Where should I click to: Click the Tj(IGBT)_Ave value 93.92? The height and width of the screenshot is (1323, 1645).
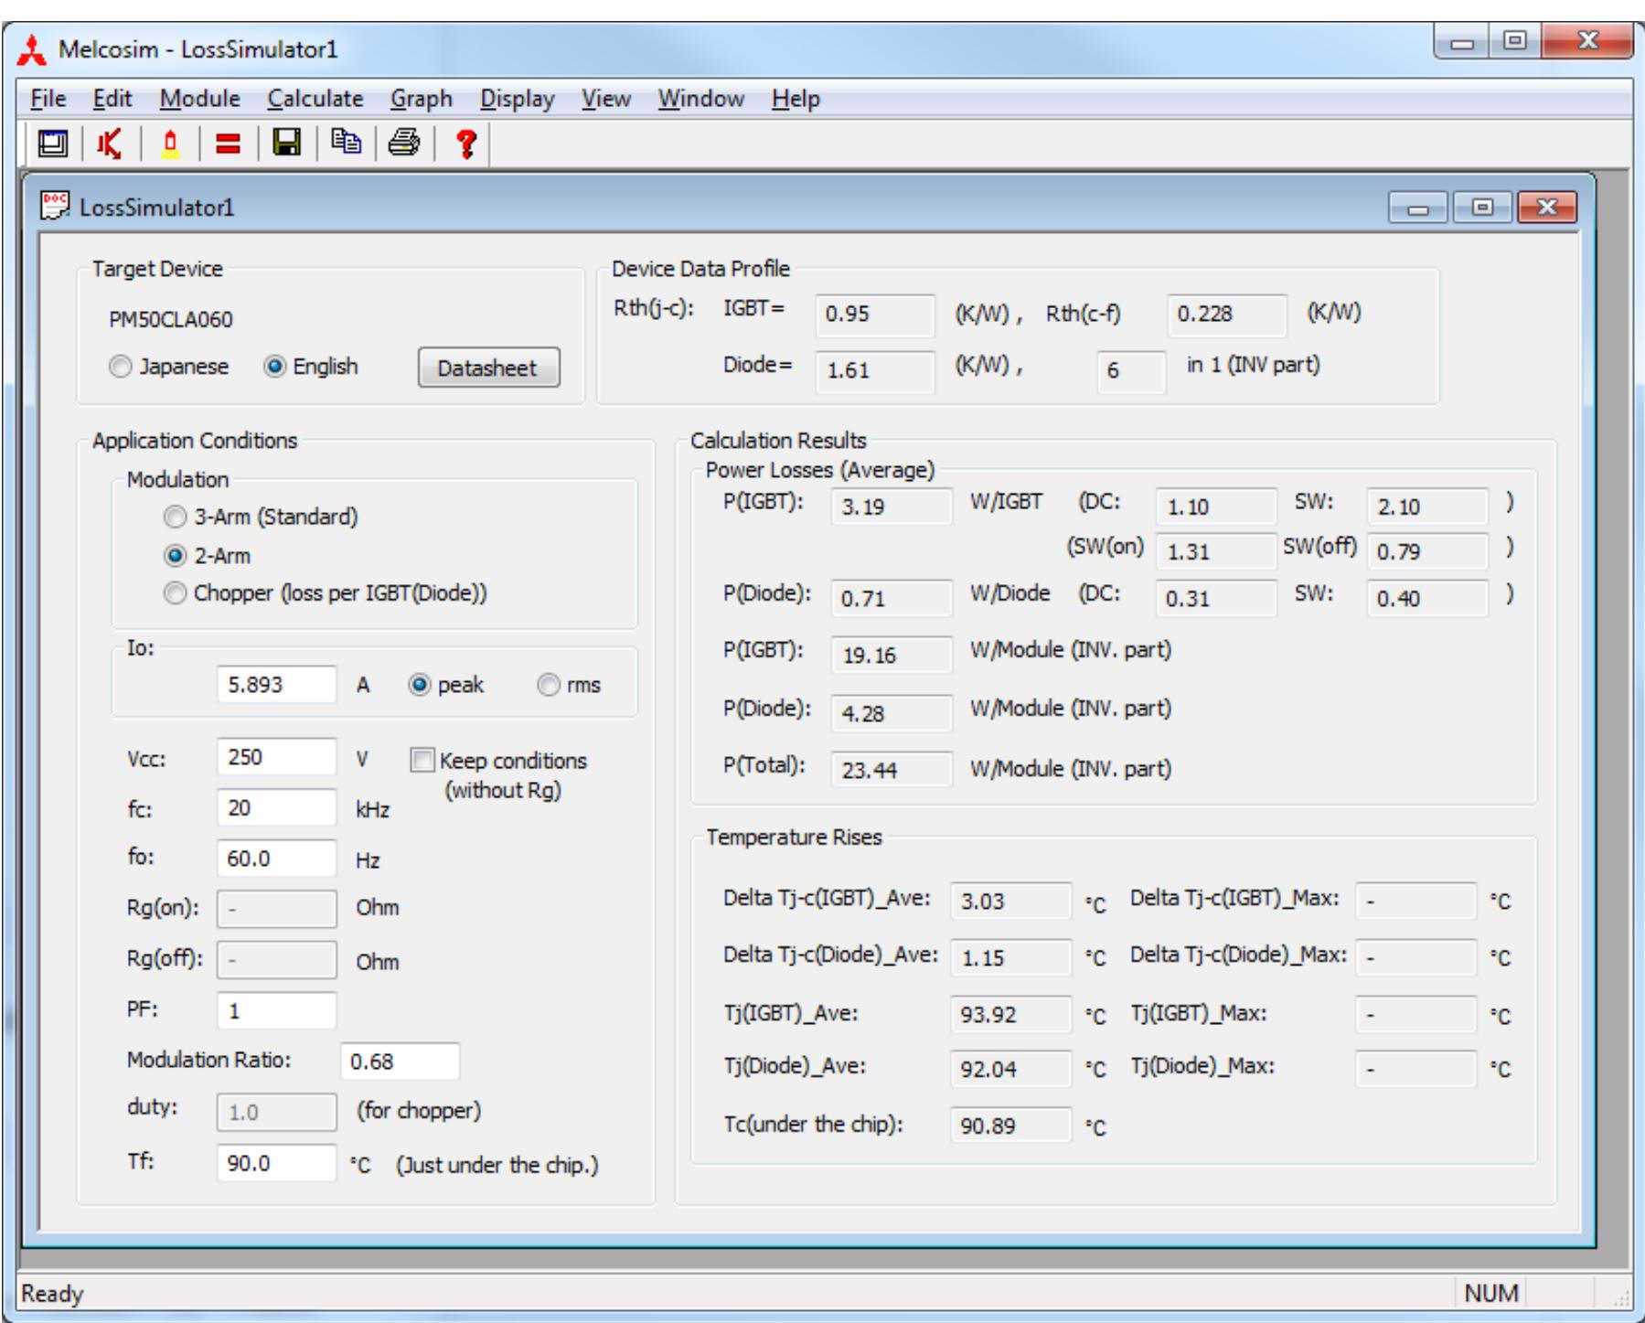point(1010,1014)
